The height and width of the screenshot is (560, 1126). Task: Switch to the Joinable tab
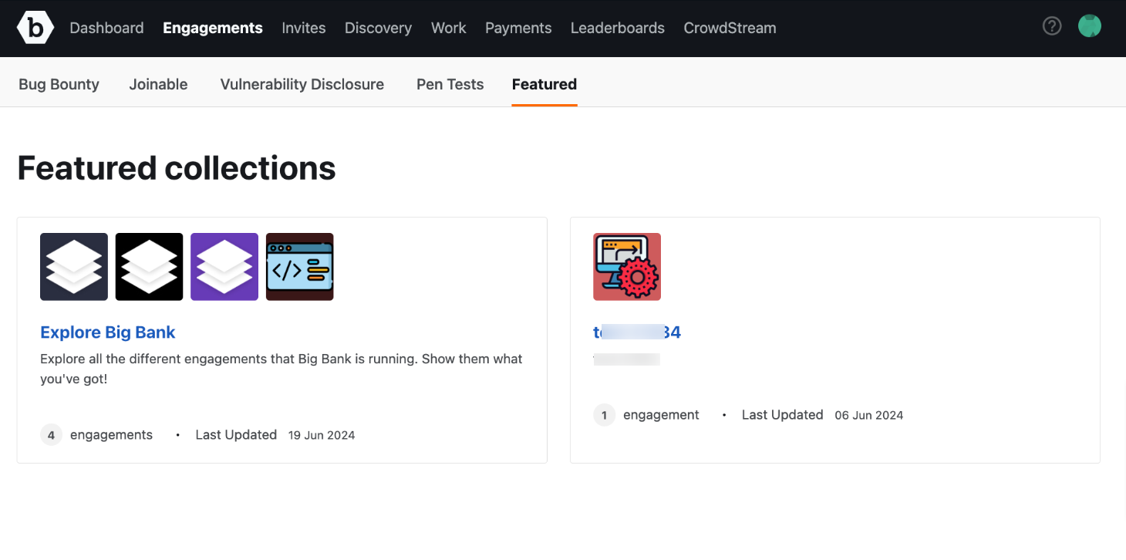tap(158, 84)
